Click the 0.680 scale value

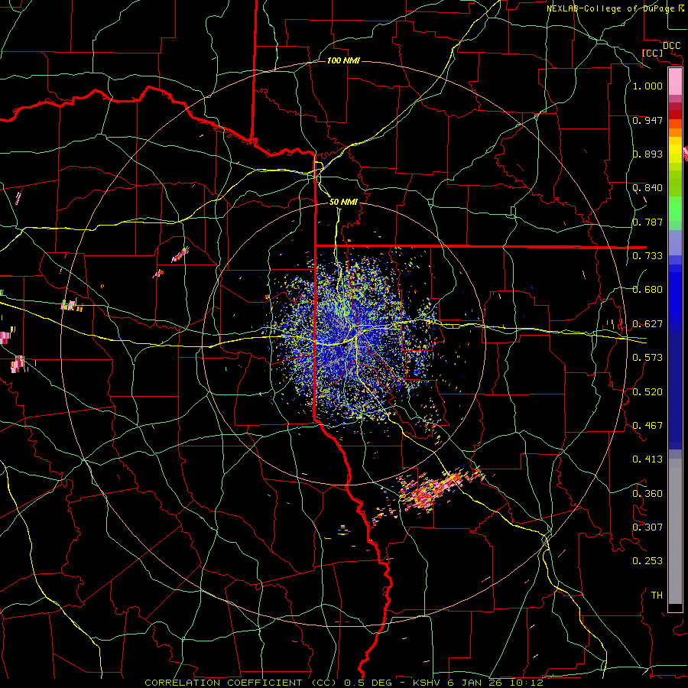pos(647,290)
